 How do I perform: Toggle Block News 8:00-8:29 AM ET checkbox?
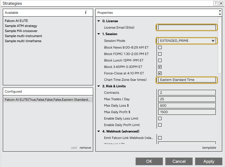point(160,47)
